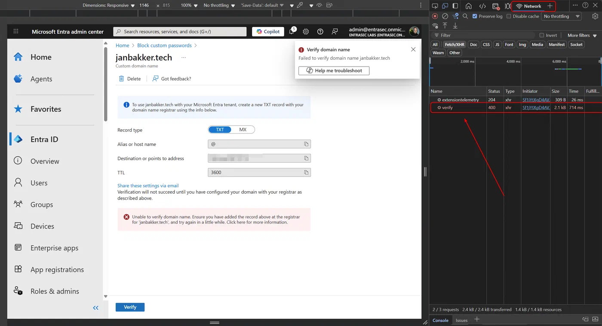Toggle the Doc request filter

pos(473,45)
